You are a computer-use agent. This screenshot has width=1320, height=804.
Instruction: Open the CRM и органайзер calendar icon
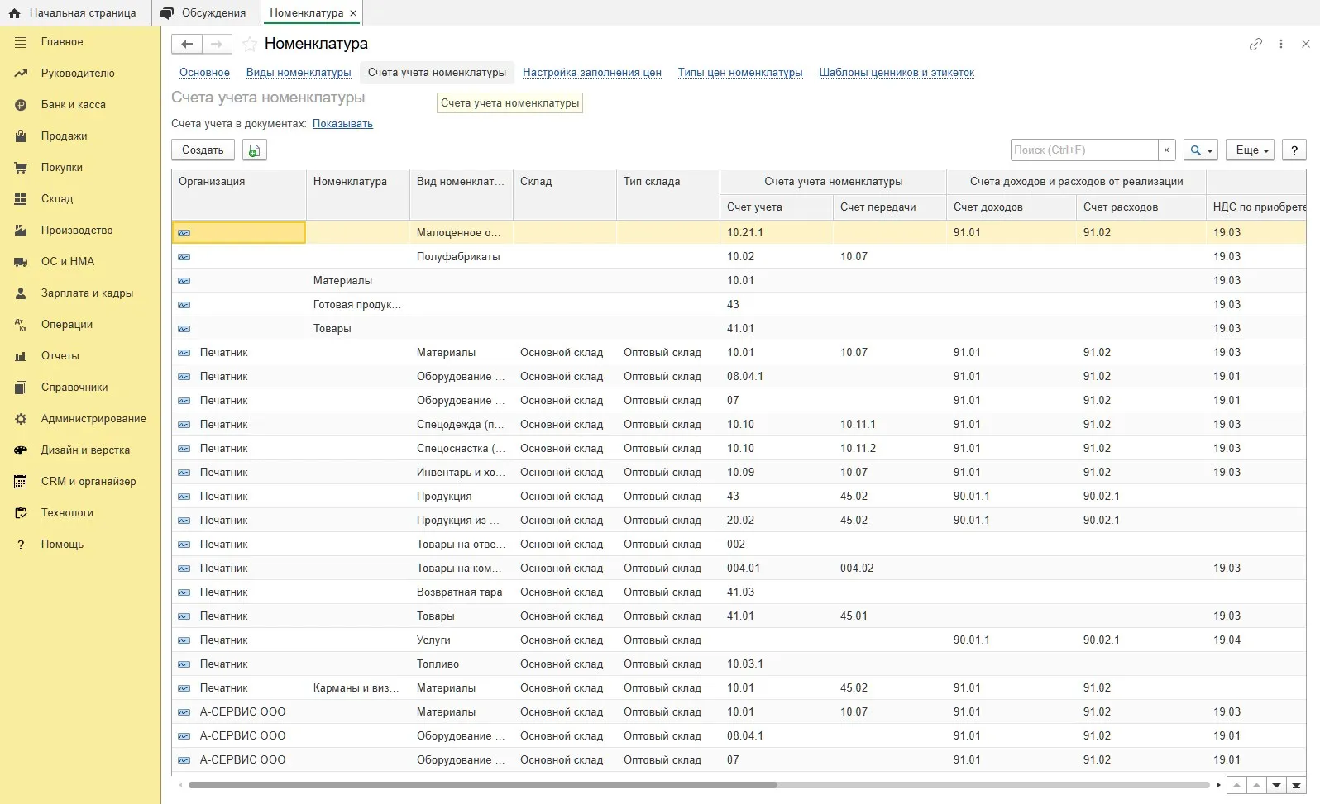click(x=21, y=482)
